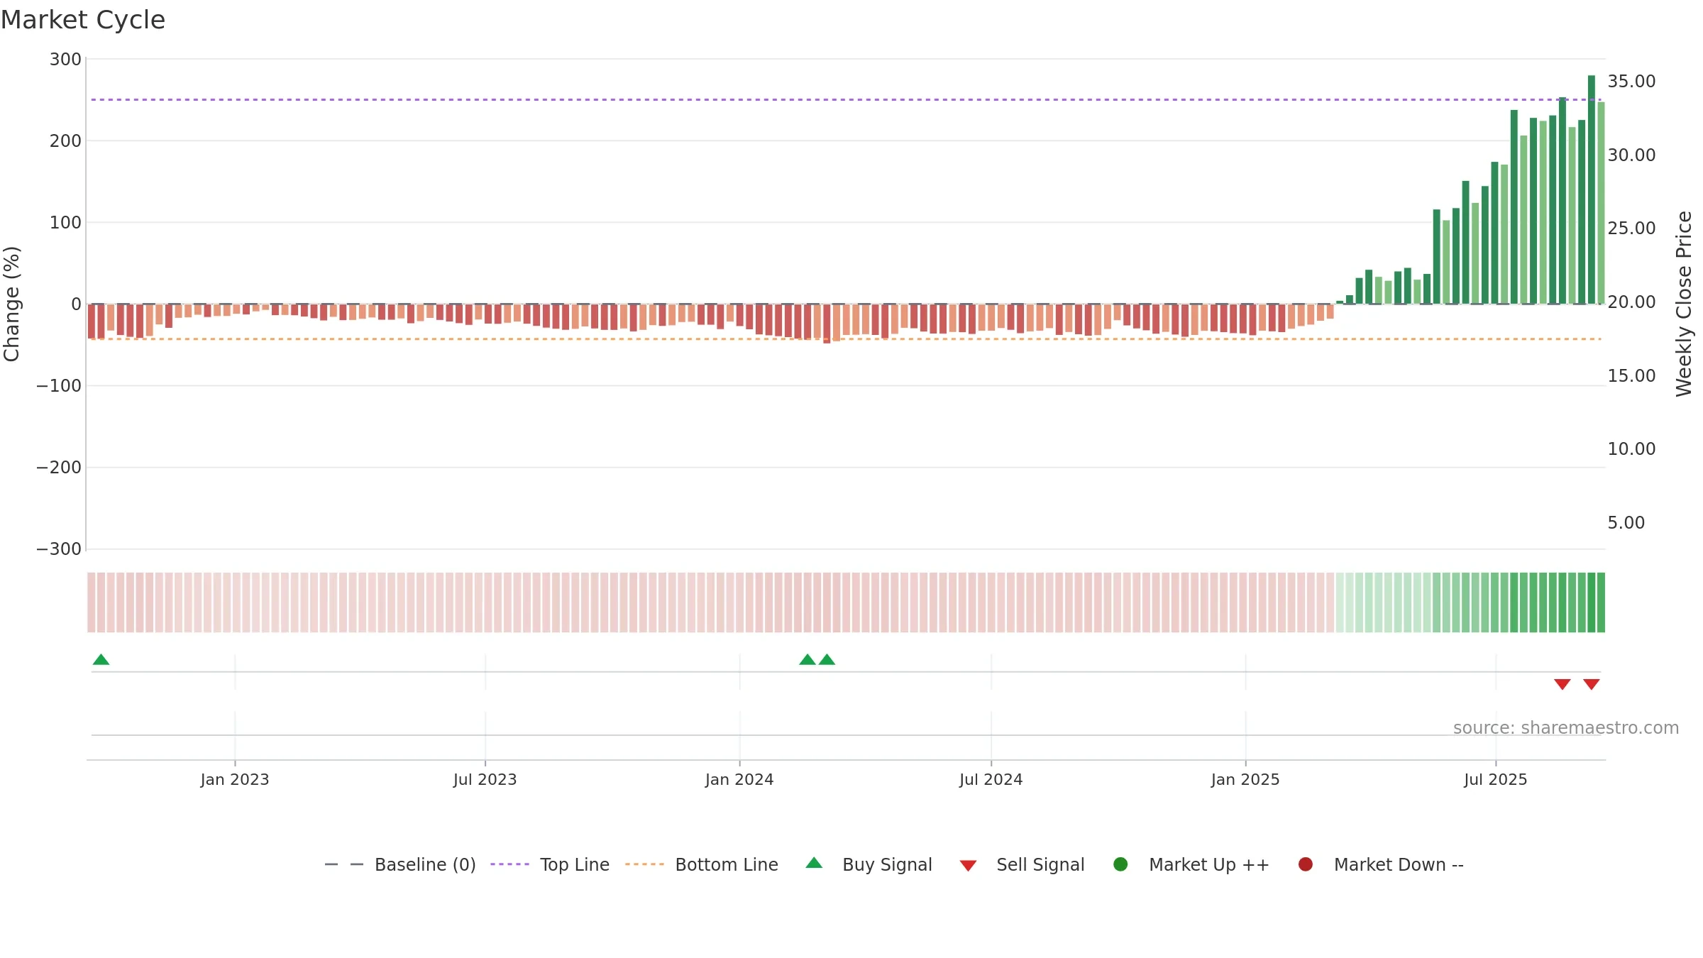
Task: Click the Buy Signal legend triangle icon
Action: tap(814, 863)
